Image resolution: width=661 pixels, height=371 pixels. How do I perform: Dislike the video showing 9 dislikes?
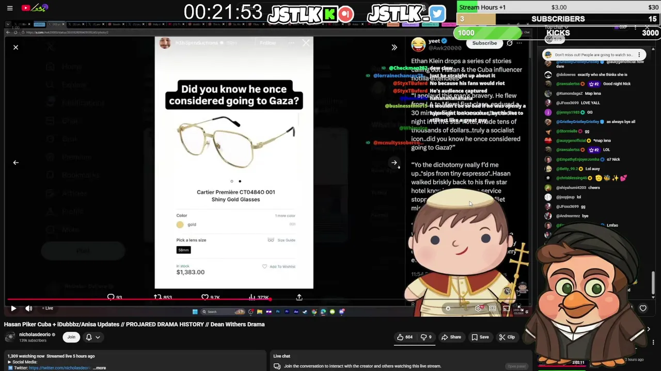point(426,337)
